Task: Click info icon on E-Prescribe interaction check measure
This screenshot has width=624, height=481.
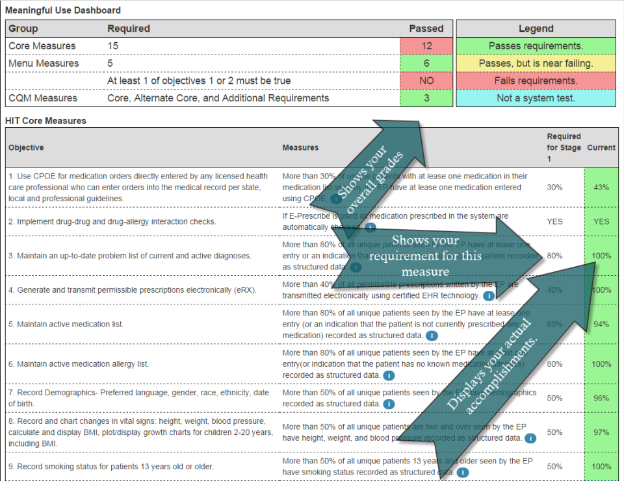Action: 369,227
